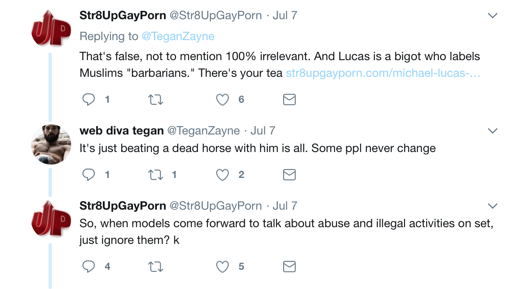The width and height of the screenshot is (532, 289).
Task: Share tegan's tweet via message envelope icon
Action: pyautogui.click(x=289, y=175)
